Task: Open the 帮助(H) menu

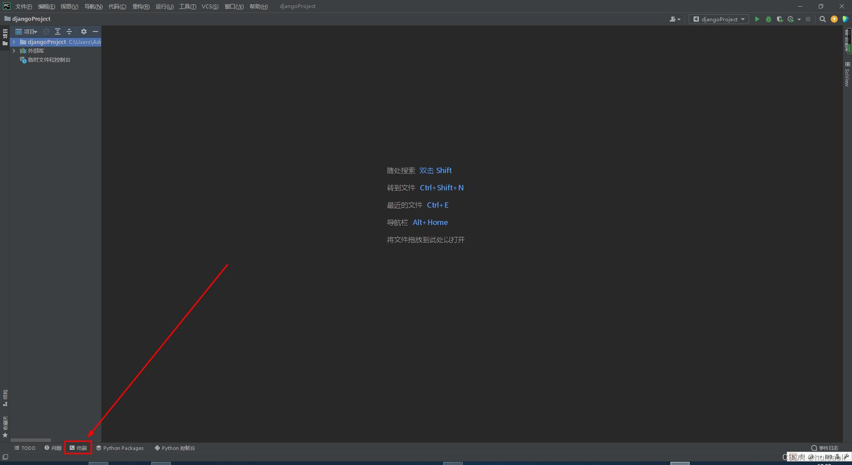Action: [259, 6]
